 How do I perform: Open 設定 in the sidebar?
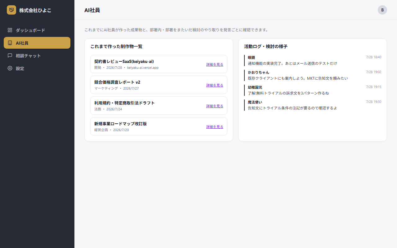point(37,68)
